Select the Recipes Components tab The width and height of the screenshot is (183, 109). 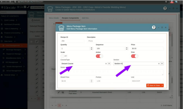click(x=70, y=18)
